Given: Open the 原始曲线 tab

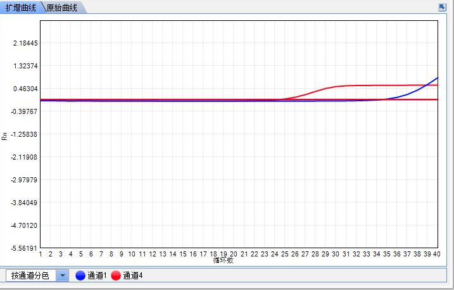Looking at the screenshot, I should 62,8.
